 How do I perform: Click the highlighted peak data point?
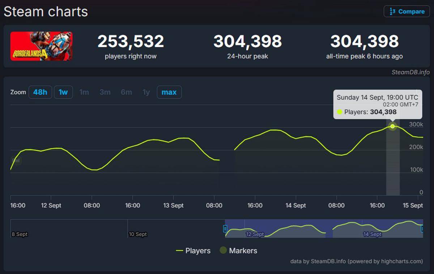coord(393,126)
